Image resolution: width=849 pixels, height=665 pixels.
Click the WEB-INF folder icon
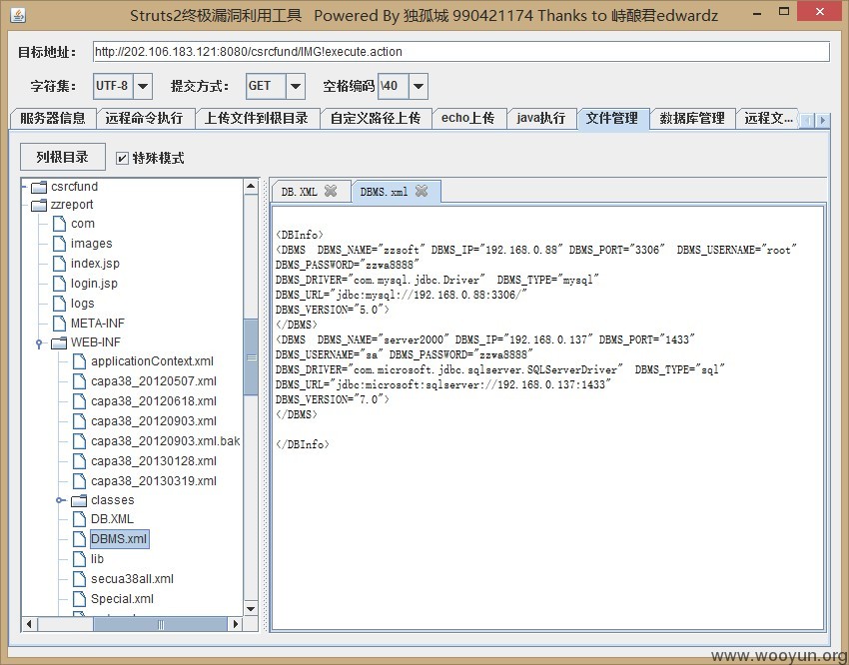(x=59, y=343)
